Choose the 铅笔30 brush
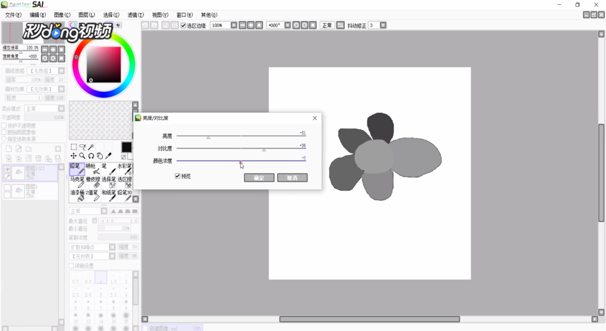This screenshot has height=331, width=606. tap(124, 196)
